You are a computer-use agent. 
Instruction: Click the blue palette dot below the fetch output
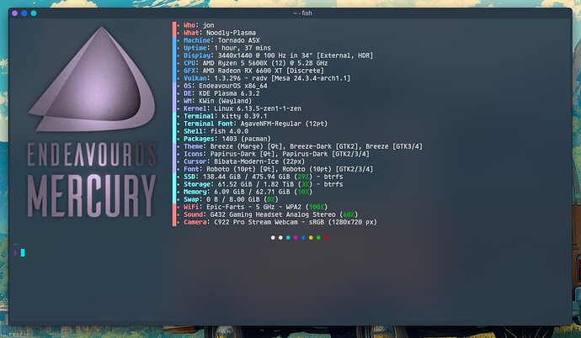pos(303,238)
